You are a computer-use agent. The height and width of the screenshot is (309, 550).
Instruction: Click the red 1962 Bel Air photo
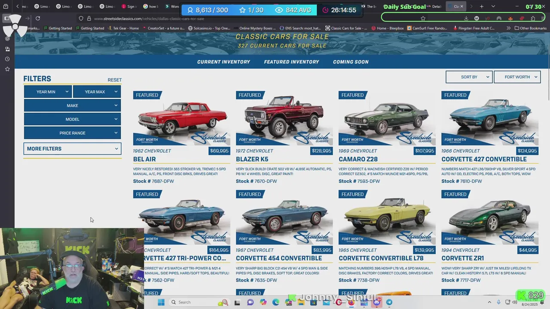pyautogui.click(x=181, y=118)
